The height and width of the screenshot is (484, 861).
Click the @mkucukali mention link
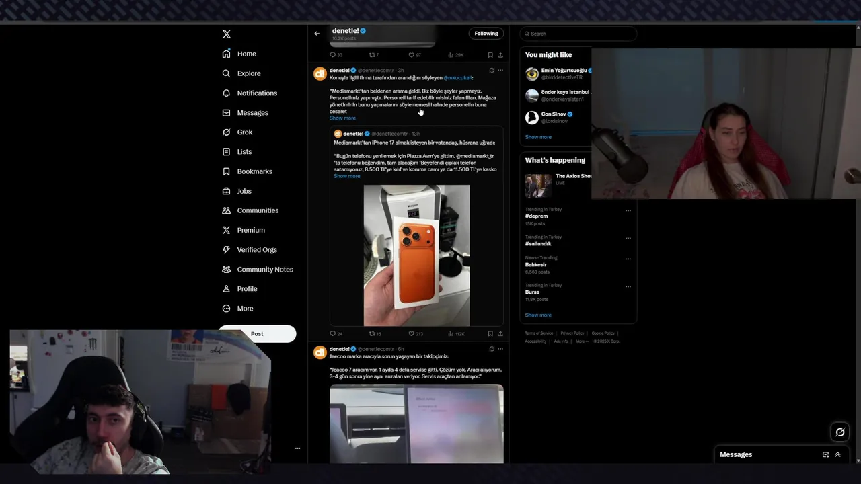click(x=457, y=78)
